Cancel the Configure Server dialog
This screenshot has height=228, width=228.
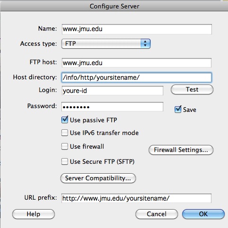157,214
